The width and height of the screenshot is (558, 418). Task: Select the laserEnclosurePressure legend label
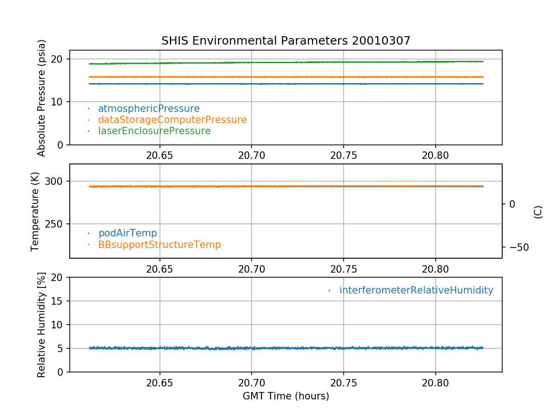[x=154, y=131]
